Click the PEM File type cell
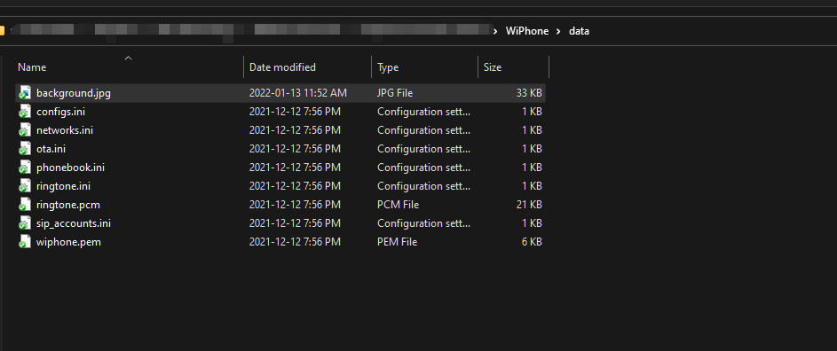Image resolution: width=837 pixels, height=351 pixels. click(x=397, y=242)
